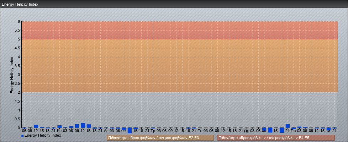
Task: Click the large negative bar after Δε
Action: [130, 130]
